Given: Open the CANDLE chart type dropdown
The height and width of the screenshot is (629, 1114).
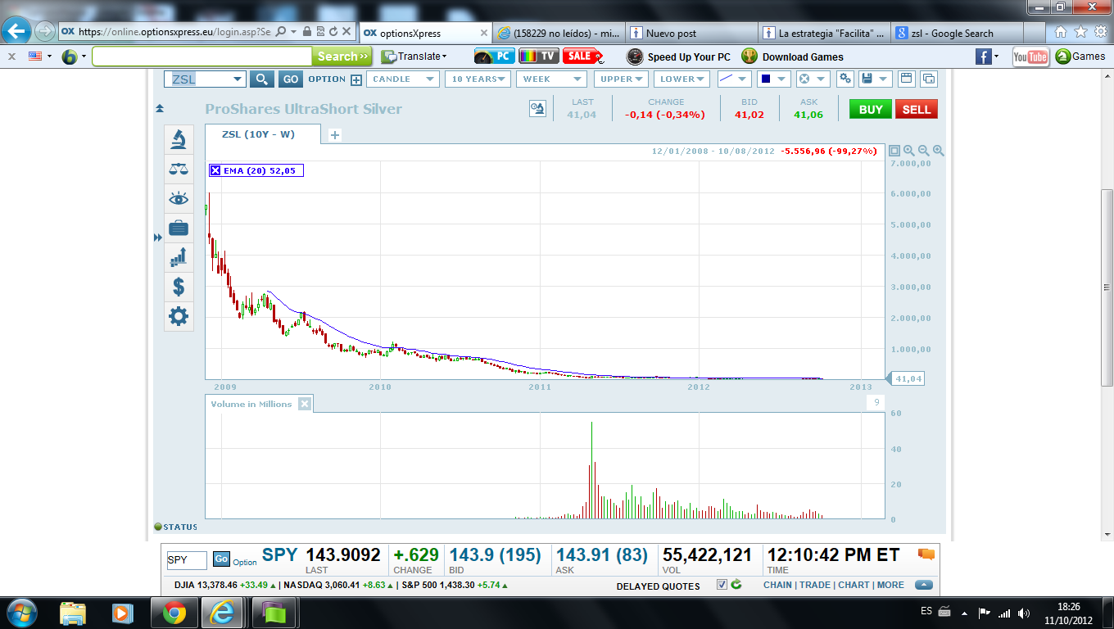Looking at the screenshot, I should point(403,79).
